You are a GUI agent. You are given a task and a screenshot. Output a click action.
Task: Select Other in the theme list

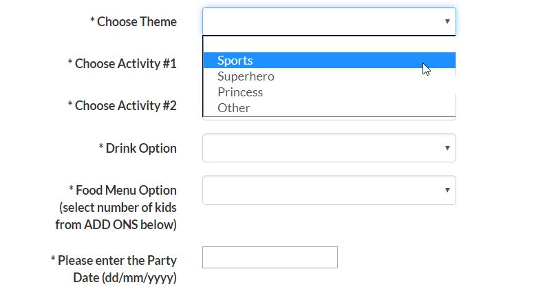(329, 108)
